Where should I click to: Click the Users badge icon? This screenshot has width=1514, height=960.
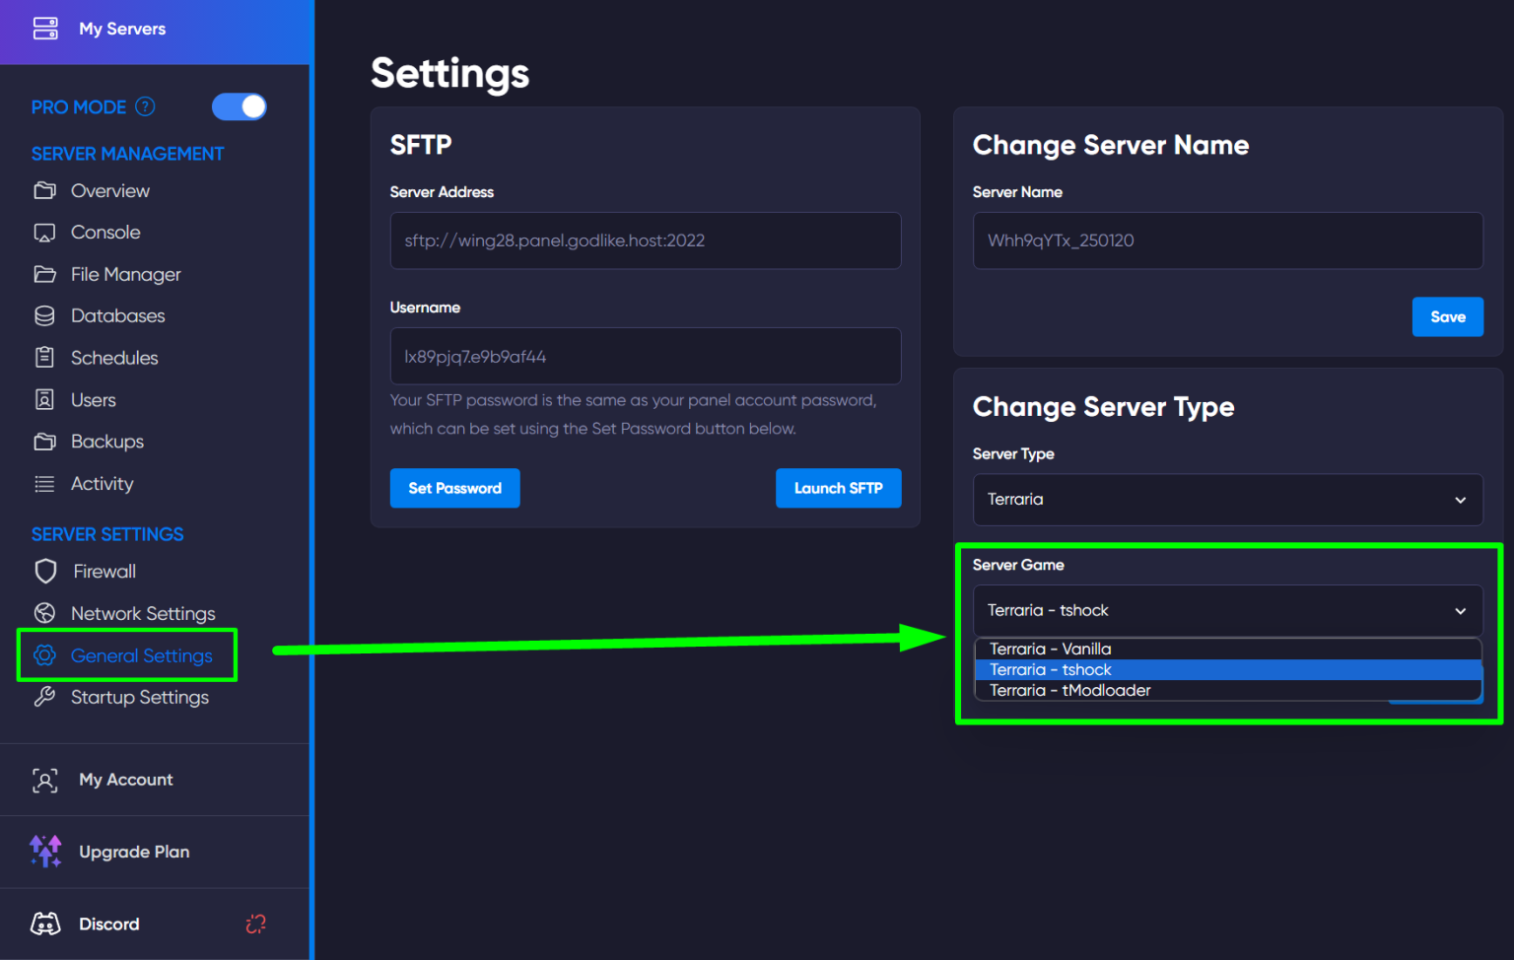click(45, 399)
